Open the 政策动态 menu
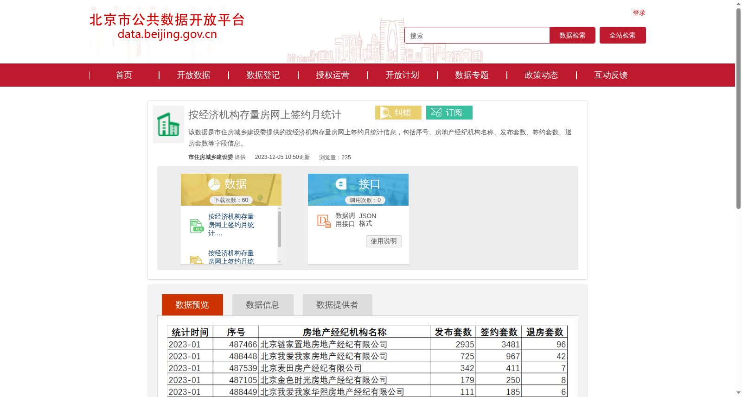 (541, 75)
